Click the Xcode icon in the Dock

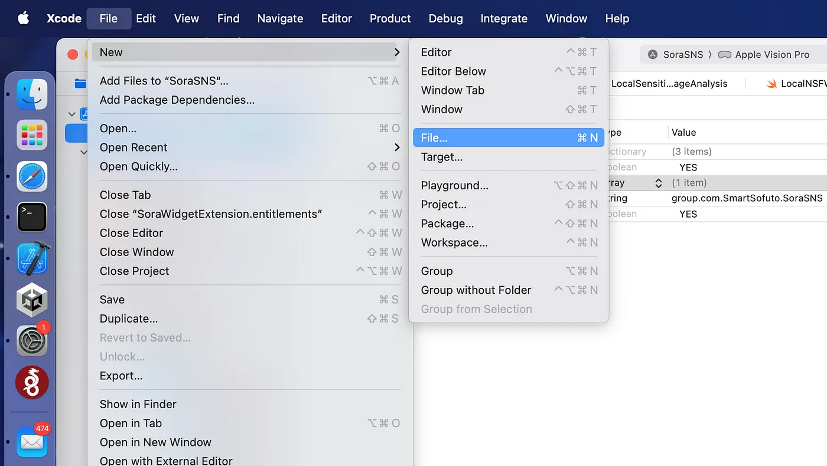(x=32, y=258)
